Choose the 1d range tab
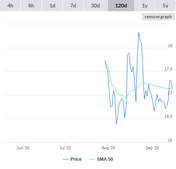 52,6
